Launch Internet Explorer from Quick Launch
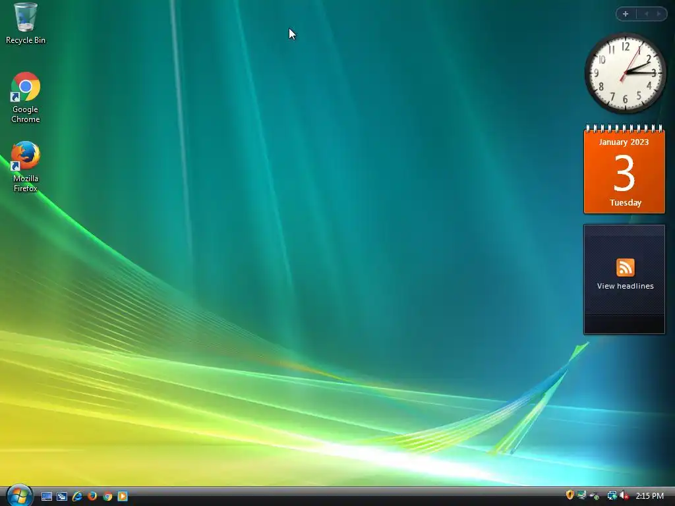 (x=78, y=496)
